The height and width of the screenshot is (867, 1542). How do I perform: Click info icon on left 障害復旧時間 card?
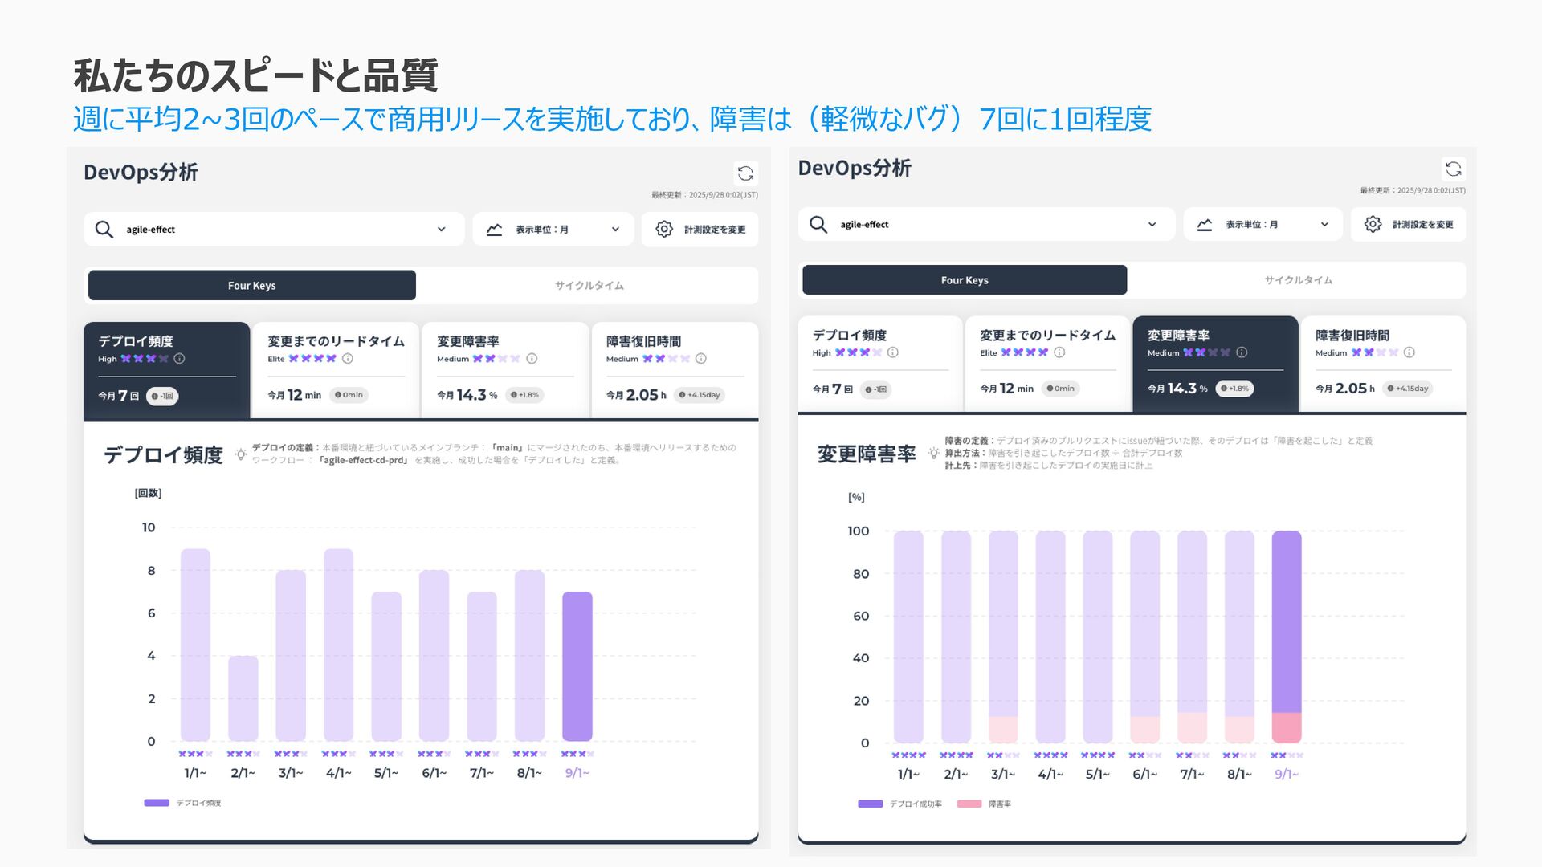point(701,359)
